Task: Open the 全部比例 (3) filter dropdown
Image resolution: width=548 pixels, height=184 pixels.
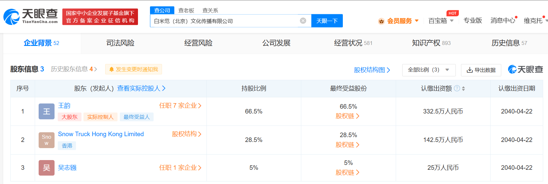Action: tap(429, 70)
